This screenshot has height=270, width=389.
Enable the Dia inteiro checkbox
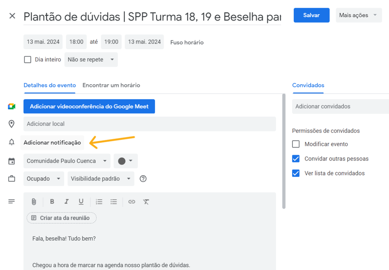(27, 59)
